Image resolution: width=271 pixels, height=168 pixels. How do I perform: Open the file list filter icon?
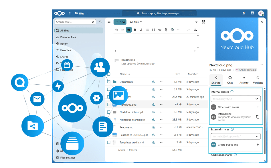pos(196,22)
